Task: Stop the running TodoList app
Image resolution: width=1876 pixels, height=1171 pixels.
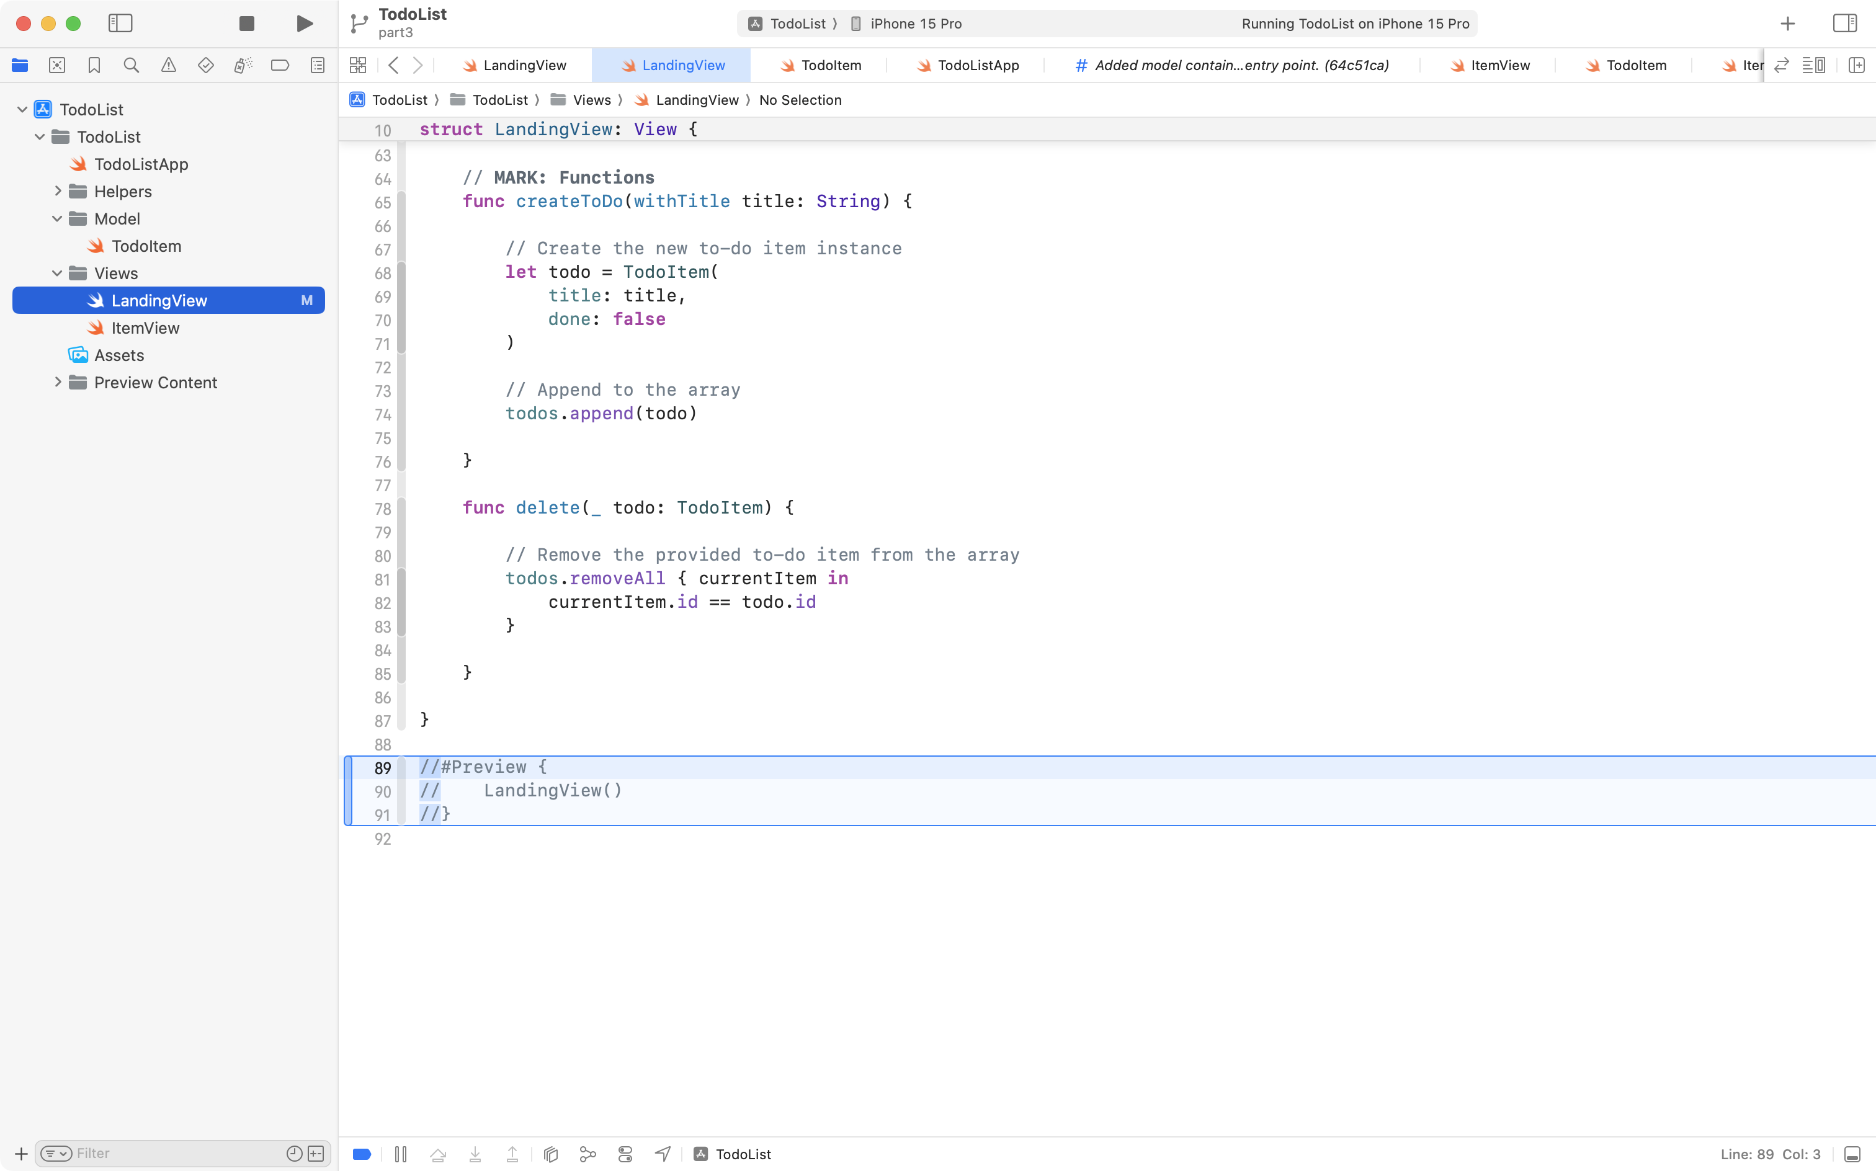Action: 246,23
